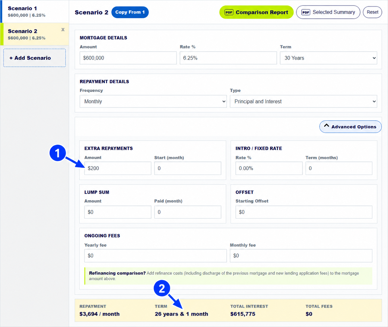Click the Extra Repayments Start month field
The image size is (388, 327).
pos(188,168)
